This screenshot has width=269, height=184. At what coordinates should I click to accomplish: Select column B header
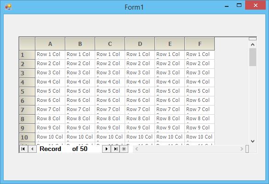[x=80, y=44]
